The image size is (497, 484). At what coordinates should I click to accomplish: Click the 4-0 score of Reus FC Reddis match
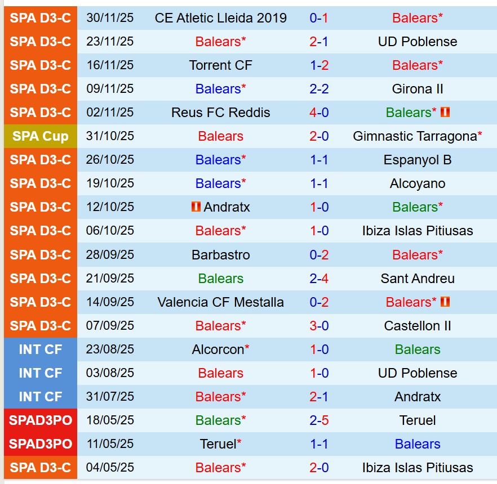coord(319,113)
